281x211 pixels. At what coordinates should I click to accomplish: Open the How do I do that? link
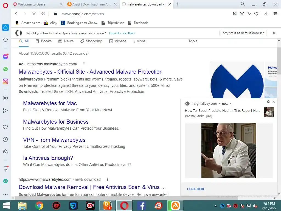click(122, 33)
